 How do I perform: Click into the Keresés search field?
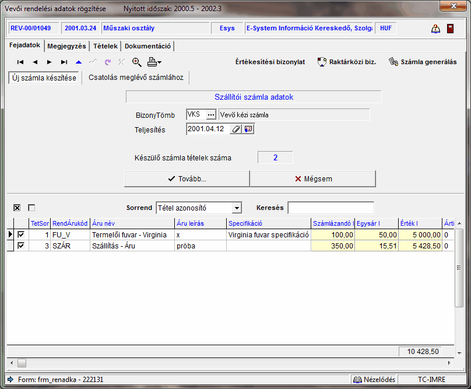[x=331, y=208]
